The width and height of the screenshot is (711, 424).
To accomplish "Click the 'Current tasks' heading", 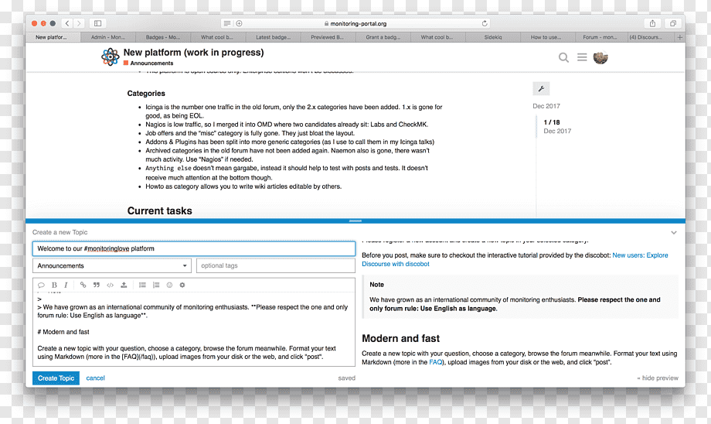I will [160, 210].
